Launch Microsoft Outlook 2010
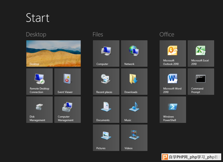 pyautogui.click(x=173, y=54)
